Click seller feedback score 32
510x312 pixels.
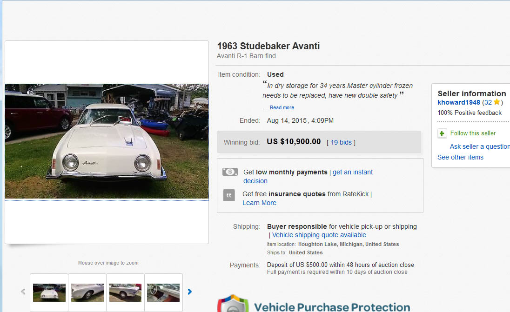click(x=488, y=102)
